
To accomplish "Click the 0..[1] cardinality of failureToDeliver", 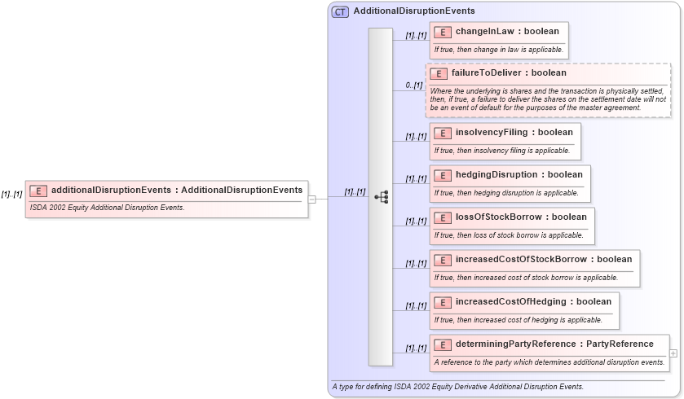I will 414,85.
